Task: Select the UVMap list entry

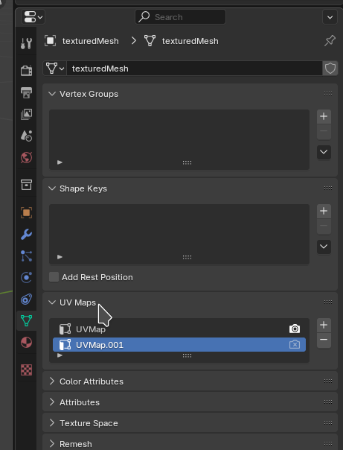Action: pyautogui.click(x=179, y=329)
